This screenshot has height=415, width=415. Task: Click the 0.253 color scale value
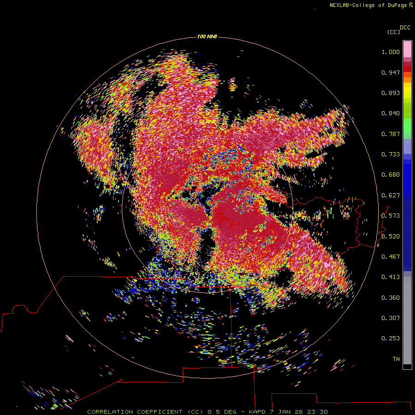[x=391, y=338]
